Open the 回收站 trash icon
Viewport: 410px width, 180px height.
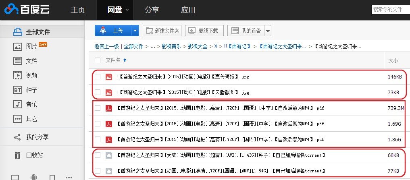[x=17, y=155]
